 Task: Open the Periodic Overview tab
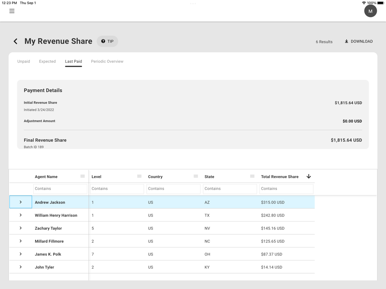(107, 61)
